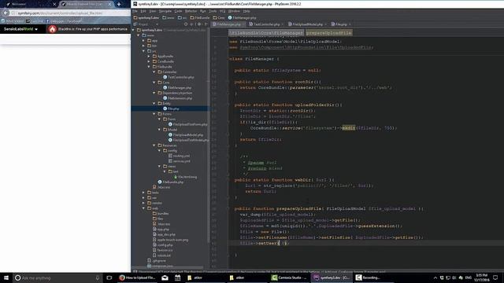Collapse the Controller folder
Screen dimensions: 504x283
(x=154, y=72)
